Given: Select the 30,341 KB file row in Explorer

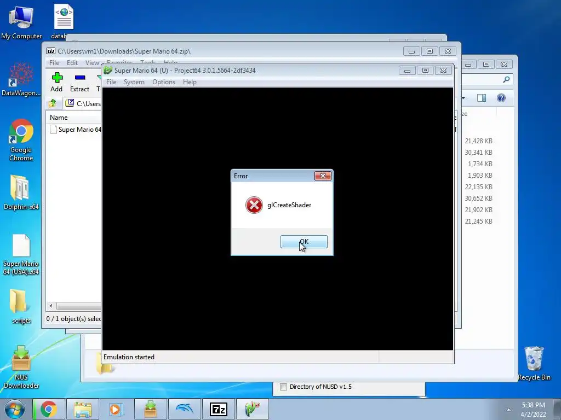Looking at the screenshot, I should coord(478,153).
